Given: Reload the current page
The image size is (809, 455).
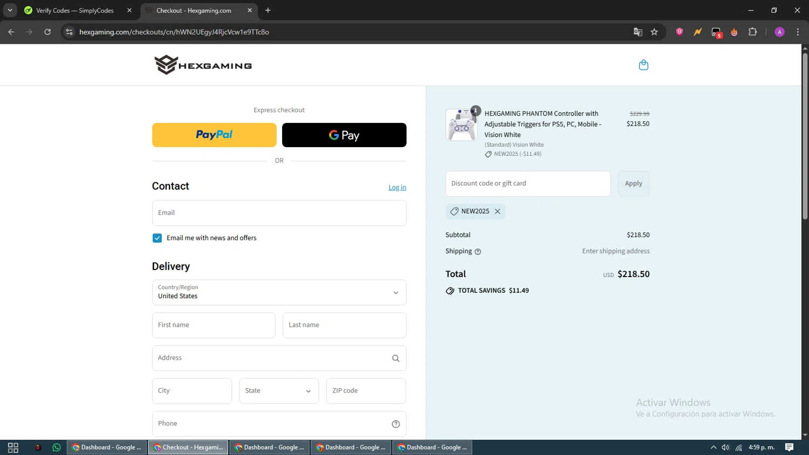Looking at the screenshot, I should pyautogui.click(x=47, y=32).
